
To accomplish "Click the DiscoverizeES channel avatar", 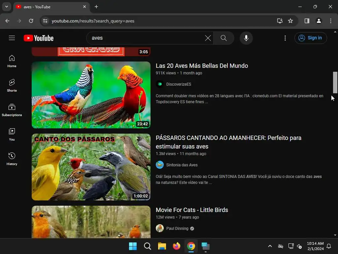I will tap(160, 84).
